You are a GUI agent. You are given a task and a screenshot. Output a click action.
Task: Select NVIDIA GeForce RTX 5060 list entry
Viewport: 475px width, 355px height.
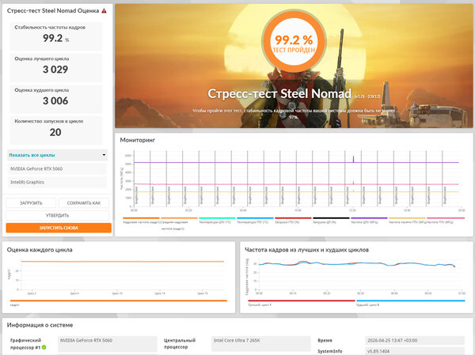click(x=57, y=168)
